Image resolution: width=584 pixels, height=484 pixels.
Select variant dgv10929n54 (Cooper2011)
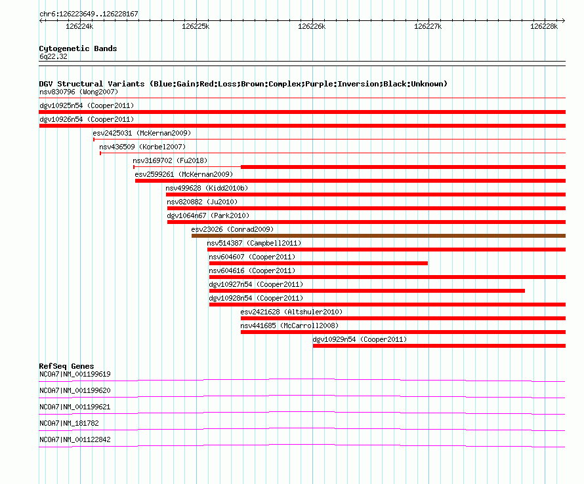coord(360,339)
